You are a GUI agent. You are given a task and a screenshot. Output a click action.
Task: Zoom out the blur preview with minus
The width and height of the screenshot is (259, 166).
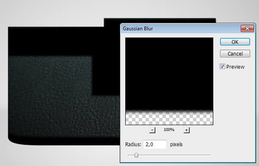[x=152, y=130]
